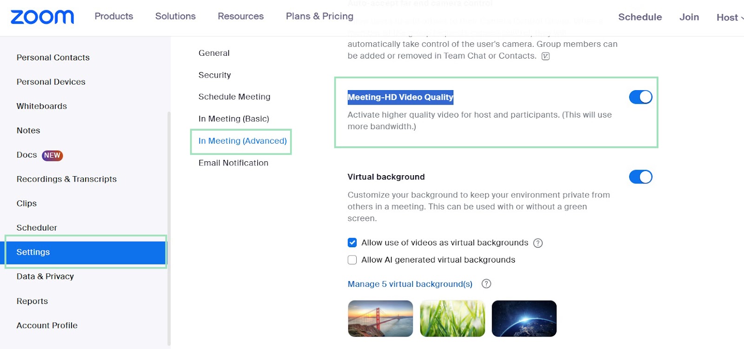Image resolution: width=744 pixels, height=349 pixels.
Task: Open Reports in sidebar
Action: point(32,301)
